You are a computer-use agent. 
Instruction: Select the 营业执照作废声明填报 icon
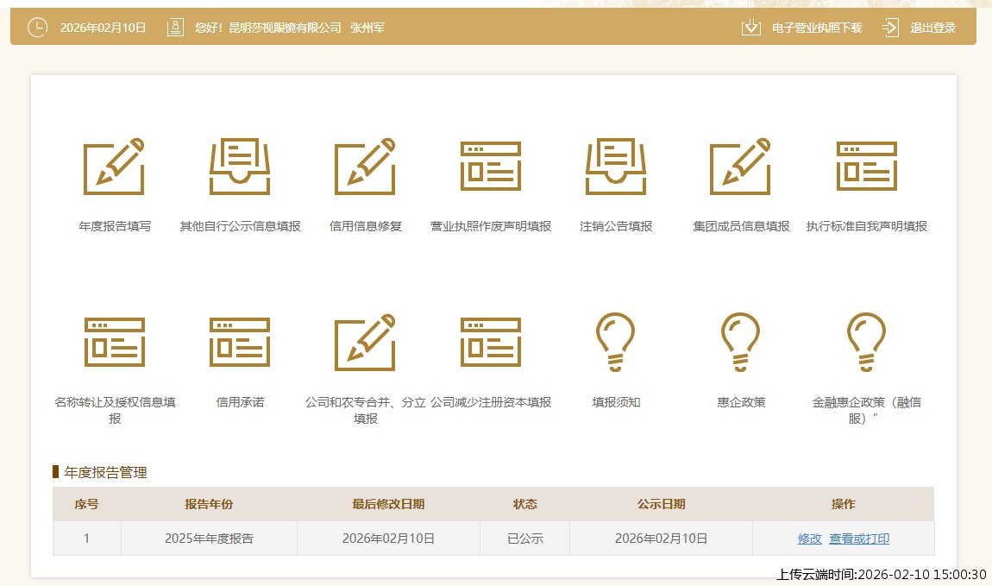(x=490, y=167)
